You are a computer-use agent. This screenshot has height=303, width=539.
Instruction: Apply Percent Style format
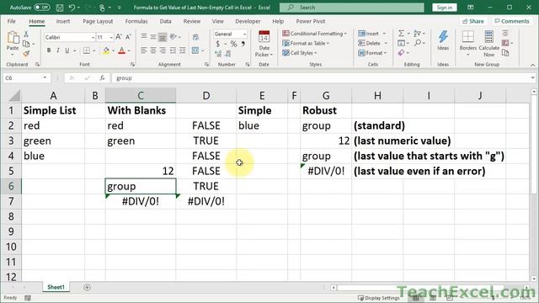pyautogui.click(x=233, y=44)
